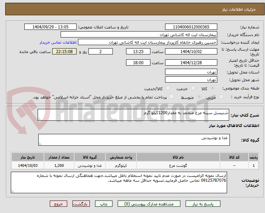Viewport: 265px width, 213px height.
Task: Click the گوشت مرغ table cell
Action: (178, 165)
